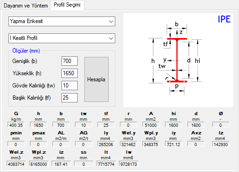Screen dimensions: 239x172
Task: Click the AL result value field
Action: [61, 144]
